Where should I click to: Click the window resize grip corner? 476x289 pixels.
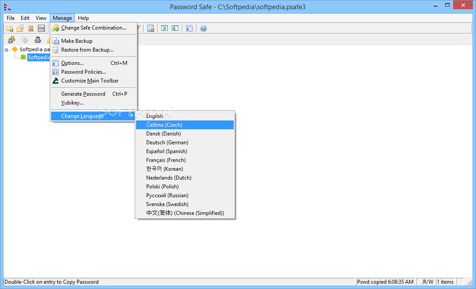click(x=470, y=283)
